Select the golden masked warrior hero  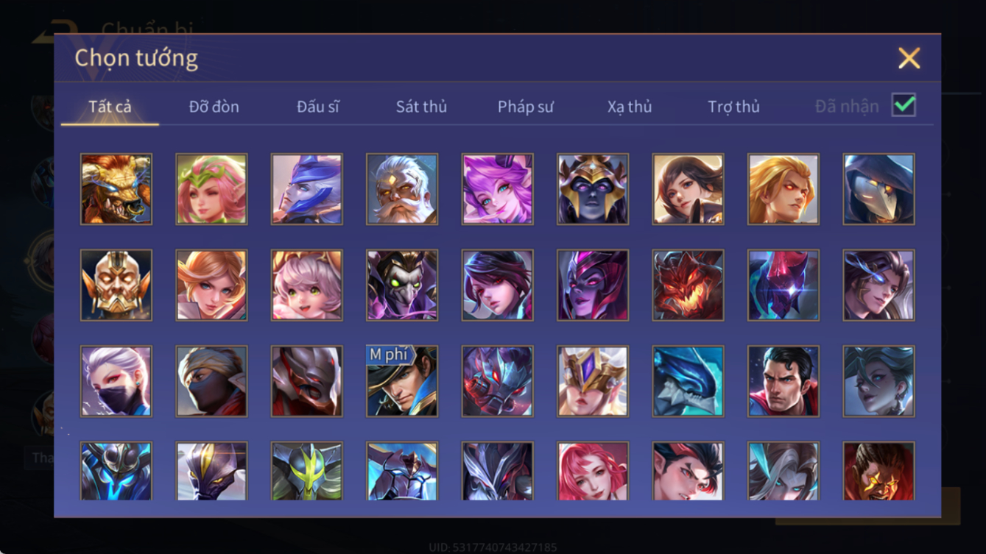[x=116, y=285]
